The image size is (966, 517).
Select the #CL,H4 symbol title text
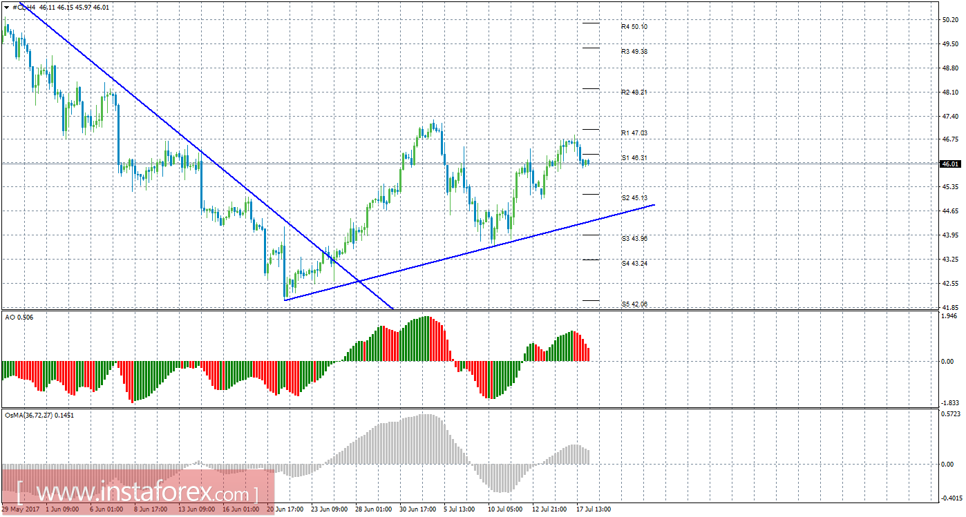click(23, 7)
